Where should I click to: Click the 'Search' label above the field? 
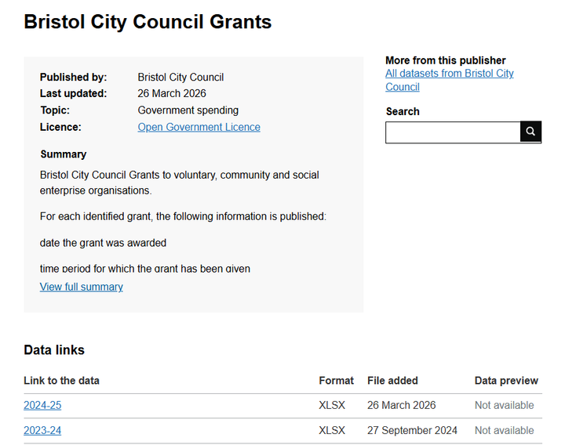pyautogui.click(x=403, y=111)
